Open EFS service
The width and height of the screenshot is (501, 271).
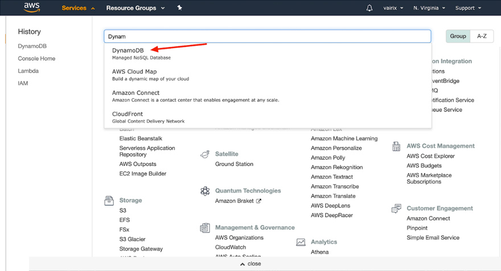[x=124, y=220]
